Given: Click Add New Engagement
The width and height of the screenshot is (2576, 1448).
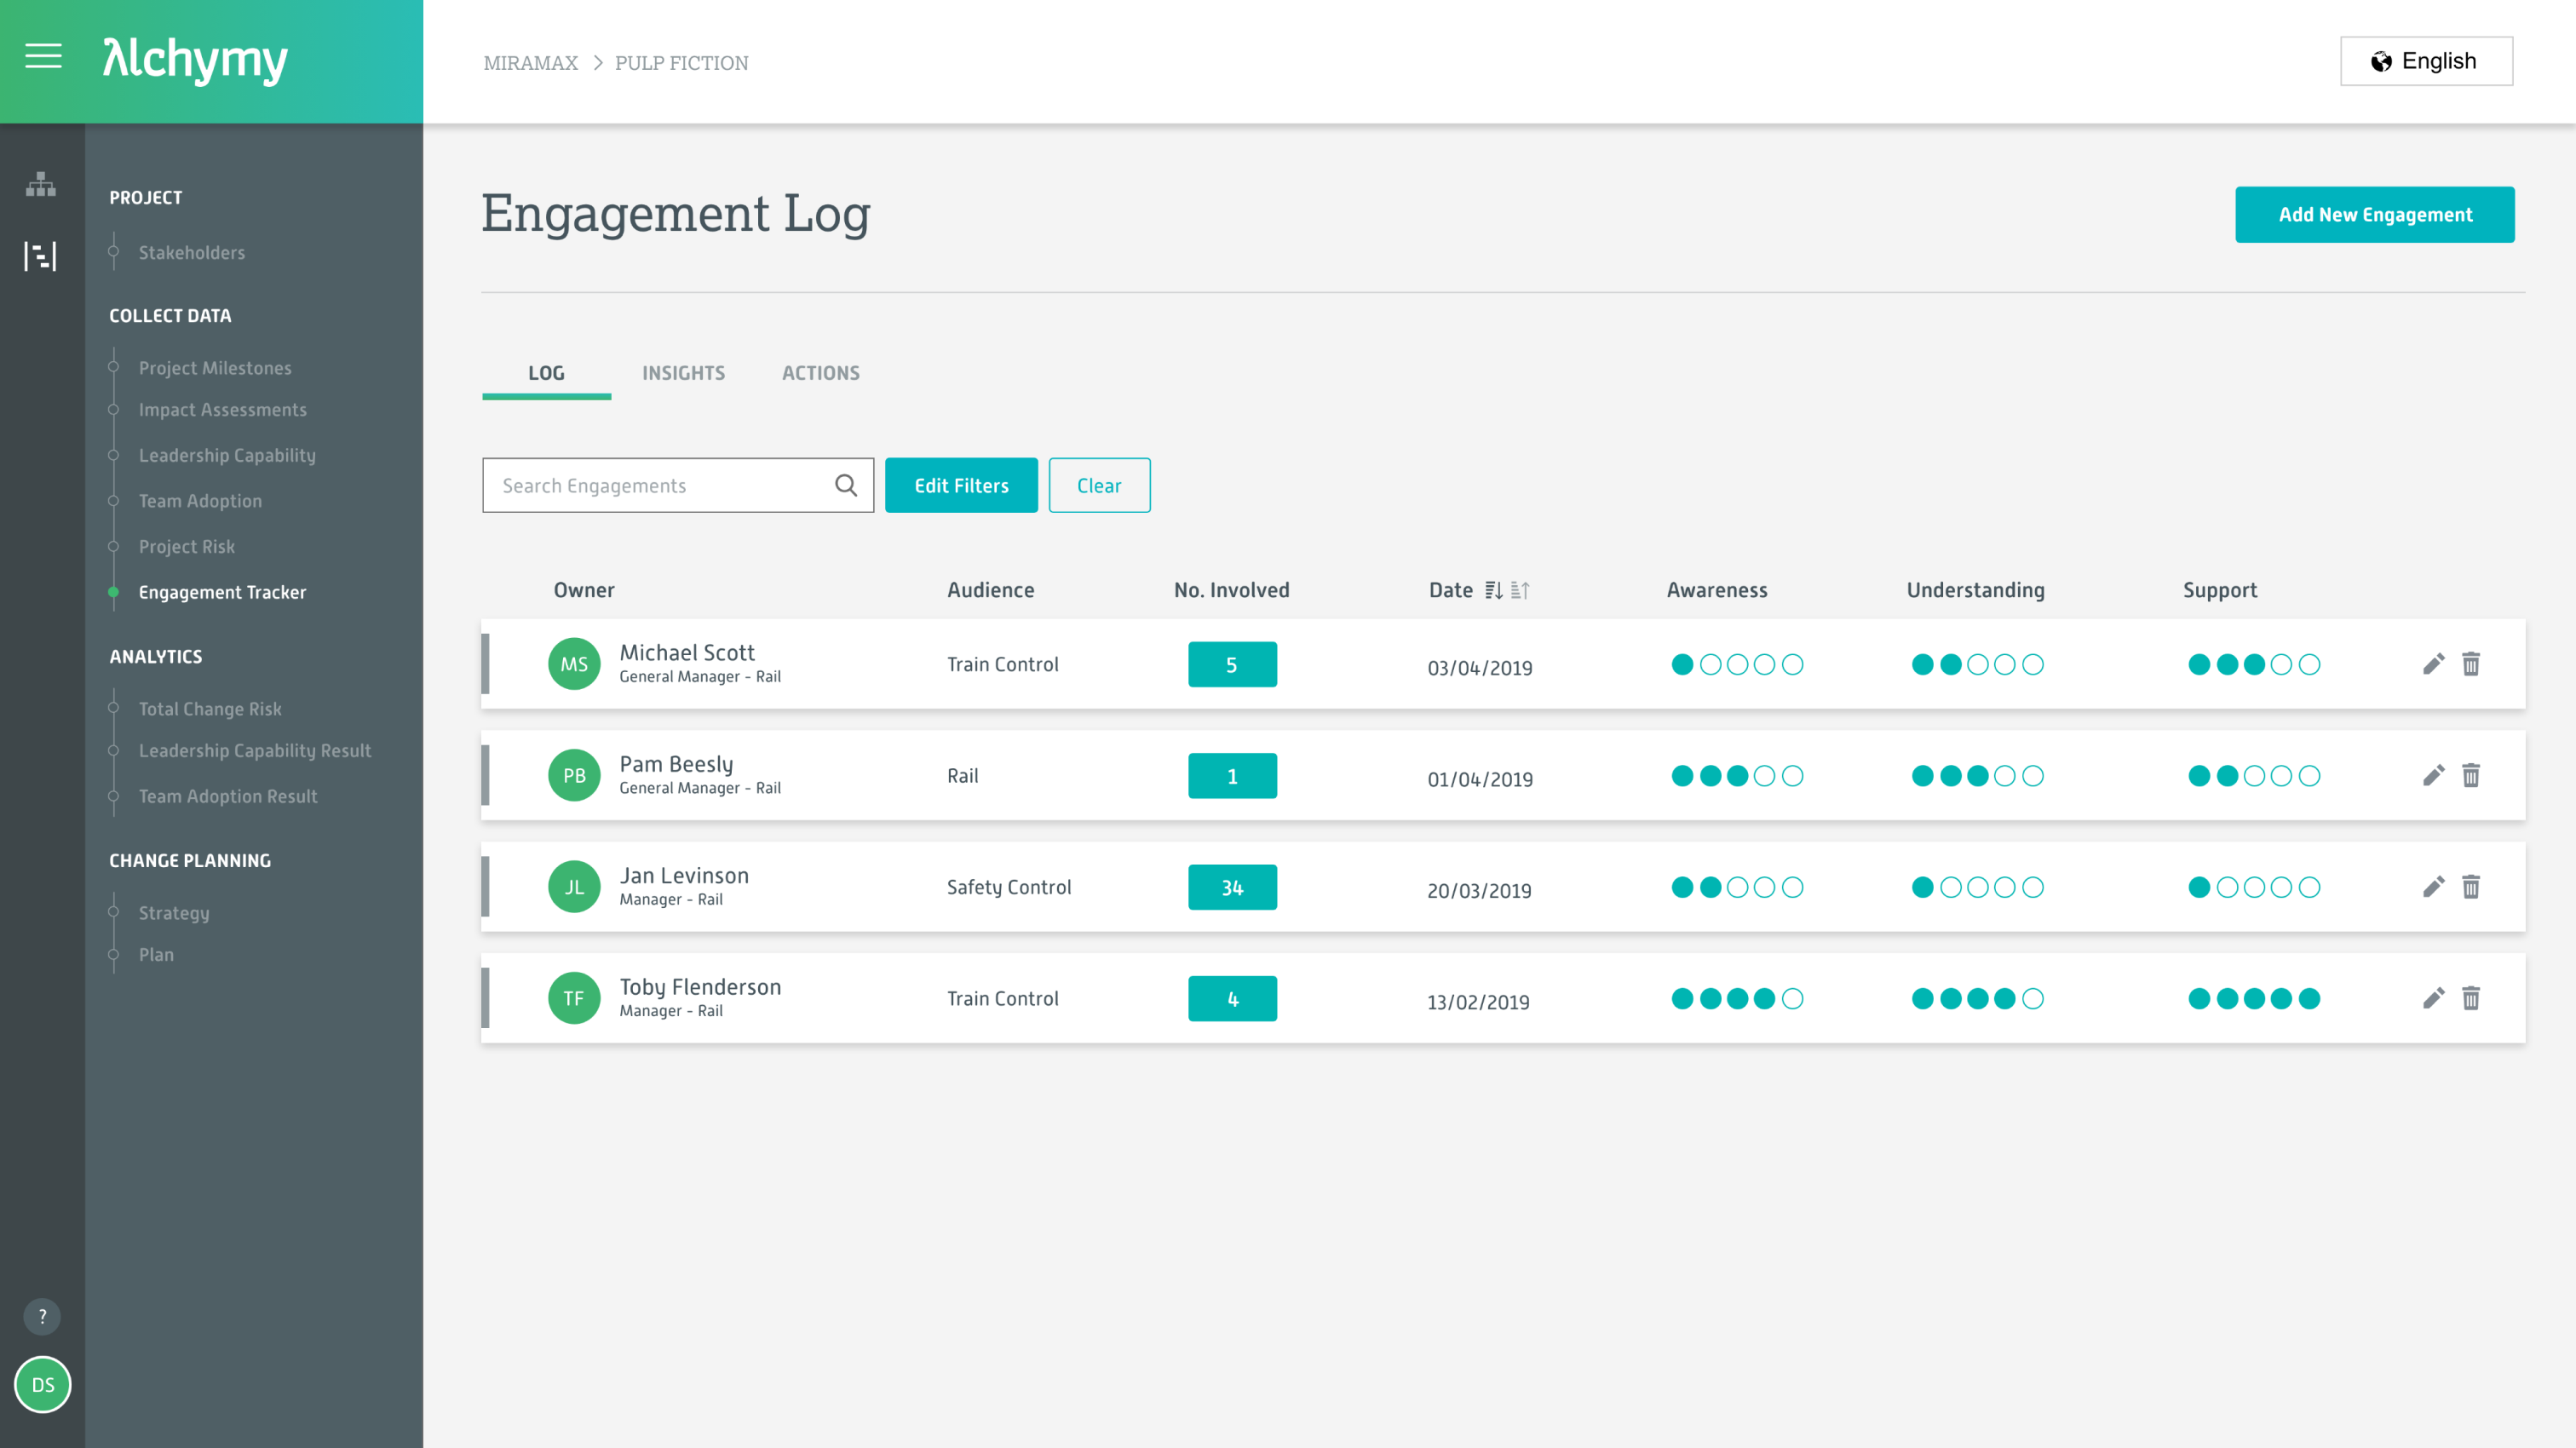Looking at the screenshot, I should [x=2375, y=214].
